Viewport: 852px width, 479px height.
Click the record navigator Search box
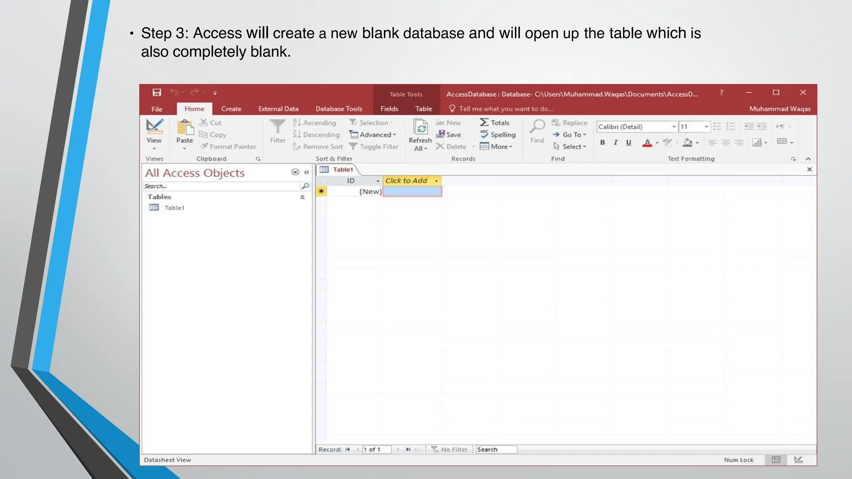[x=496, y=449]
